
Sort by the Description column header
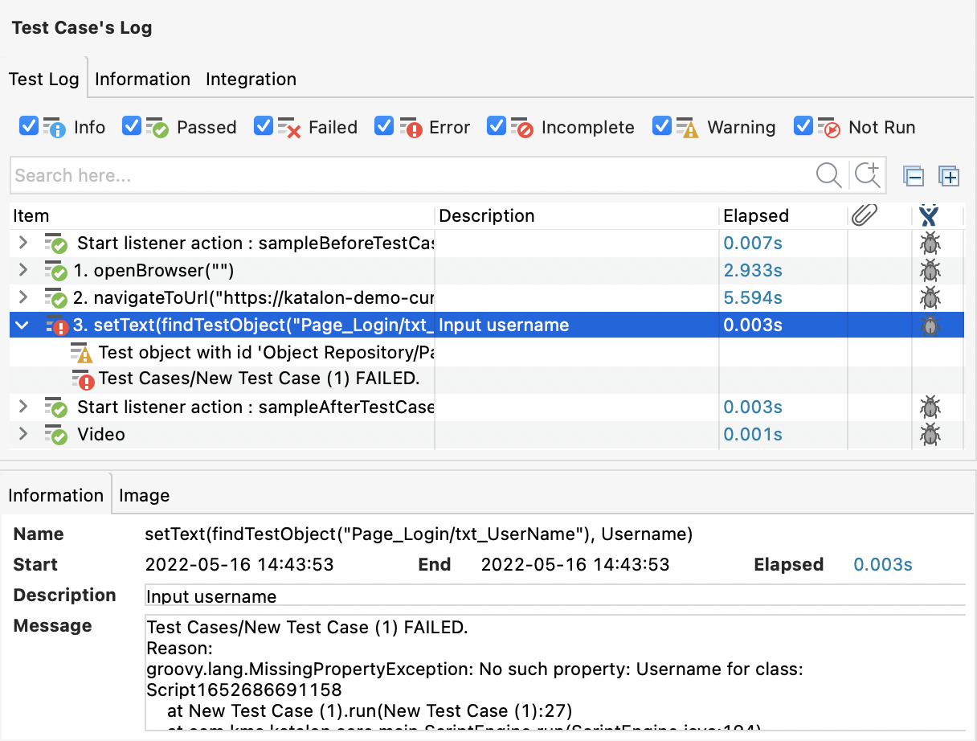pyautogui.click(x=577, y=215)
